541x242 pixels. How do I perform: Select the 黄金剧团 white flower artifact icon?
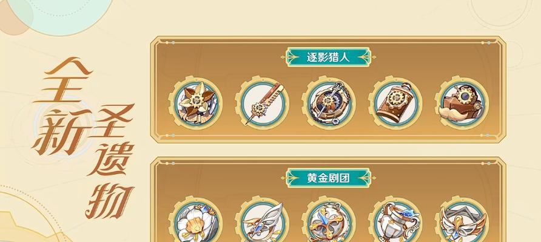tap(196, 219)
